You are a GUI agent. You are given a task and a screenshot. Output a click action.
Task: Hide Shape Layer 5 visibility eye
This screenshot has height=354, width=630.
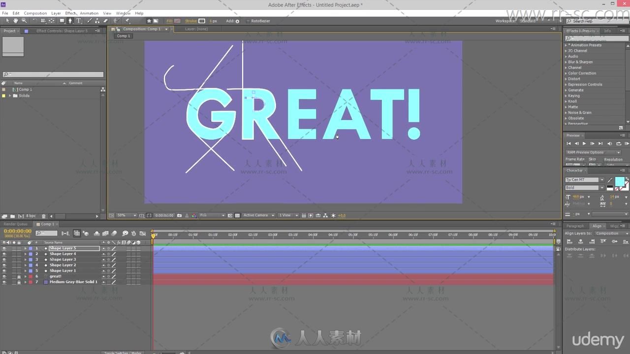(4, 248)
